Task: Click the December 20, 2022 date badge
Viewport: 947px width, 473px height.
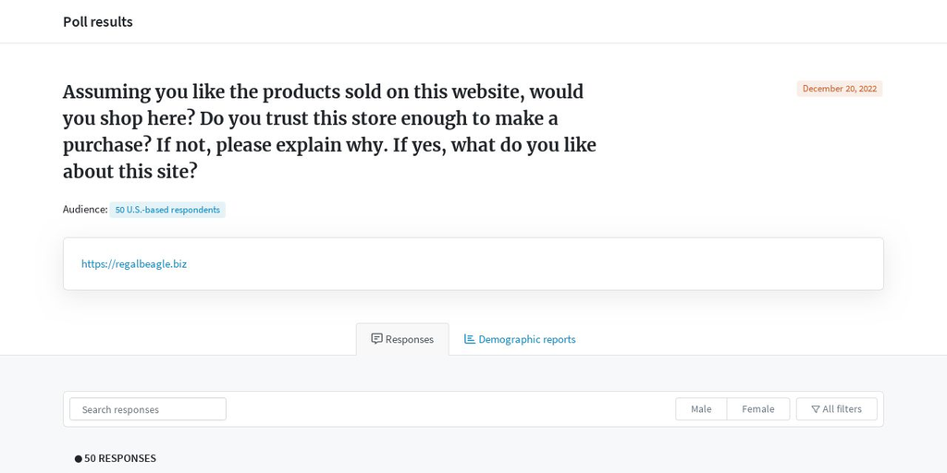Action: click(x=839, y=89)
